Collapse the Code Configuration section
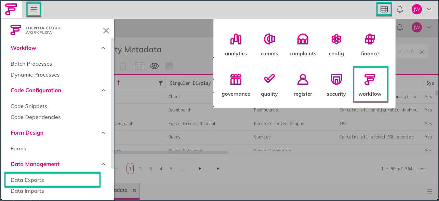 pyautogui.click(x=103, y=91)
